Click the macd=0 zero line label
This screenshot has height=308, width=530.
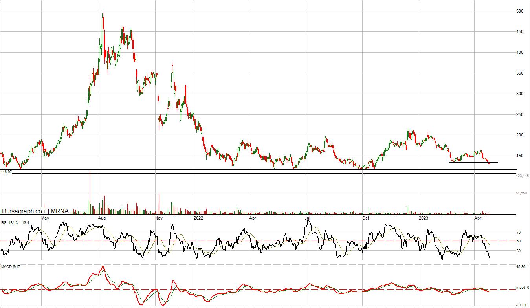pos(523,288)
